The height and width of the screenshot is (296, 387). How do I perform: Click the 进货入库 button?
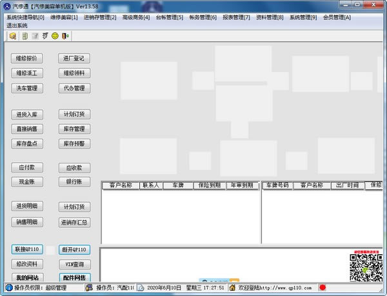[x=27, y=115]
